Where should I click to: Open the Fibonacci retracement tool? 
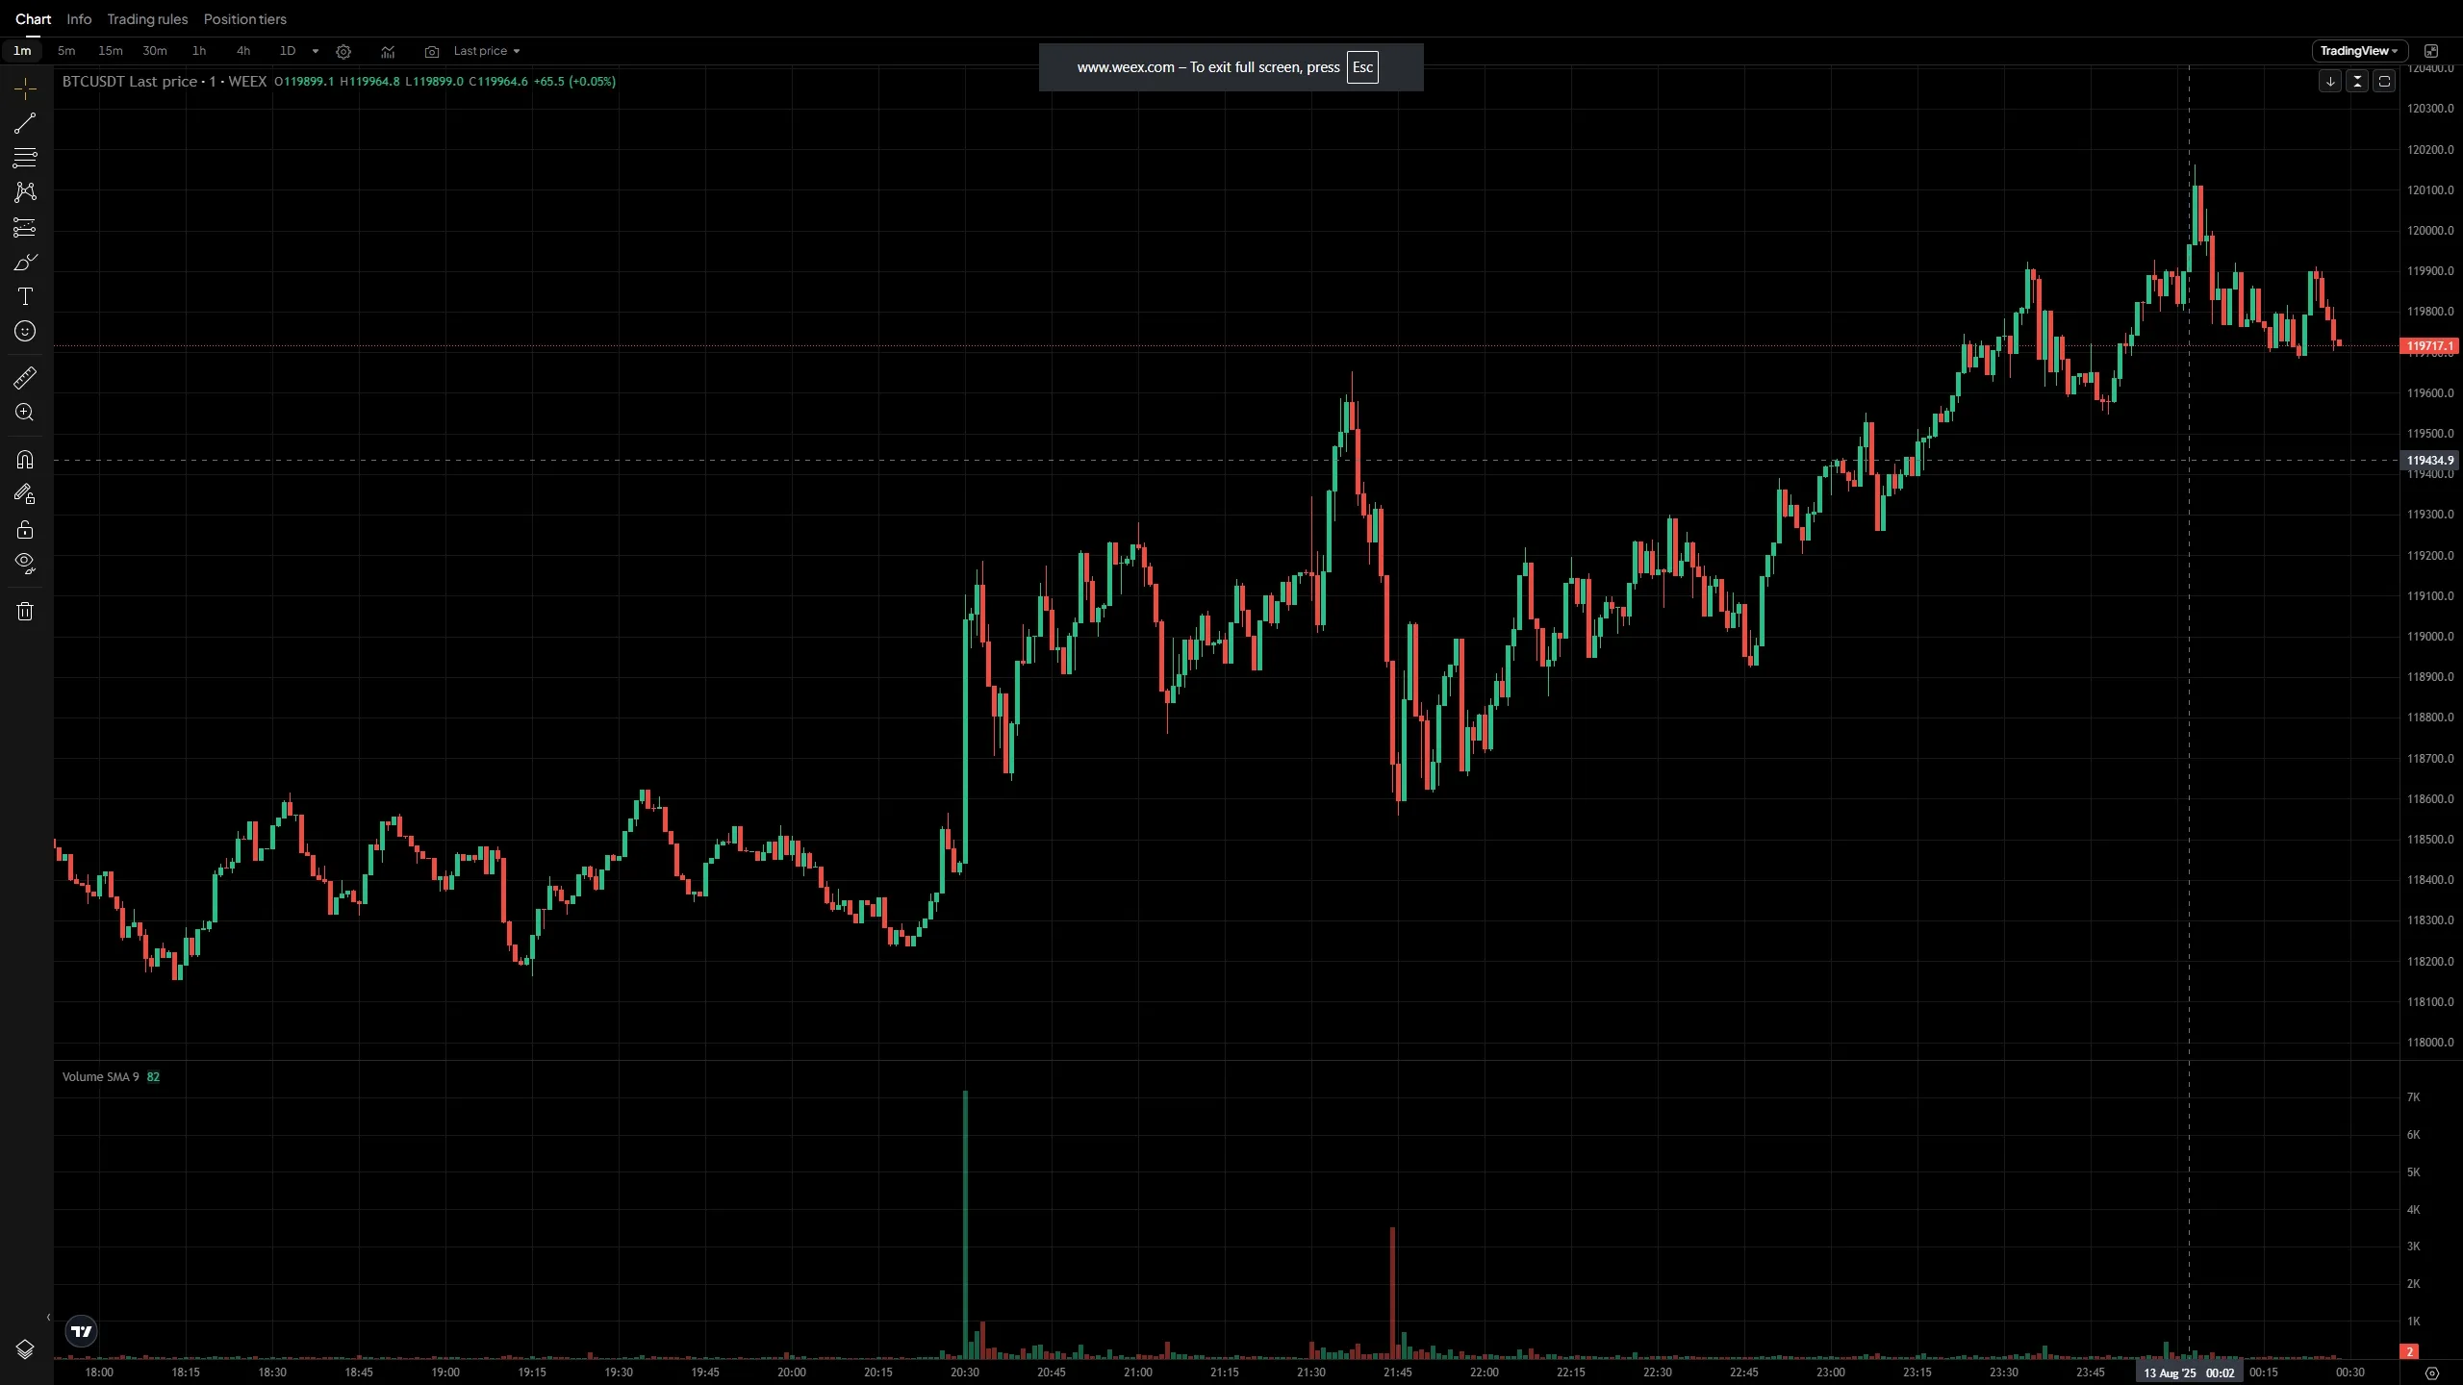tap(25, 158)
